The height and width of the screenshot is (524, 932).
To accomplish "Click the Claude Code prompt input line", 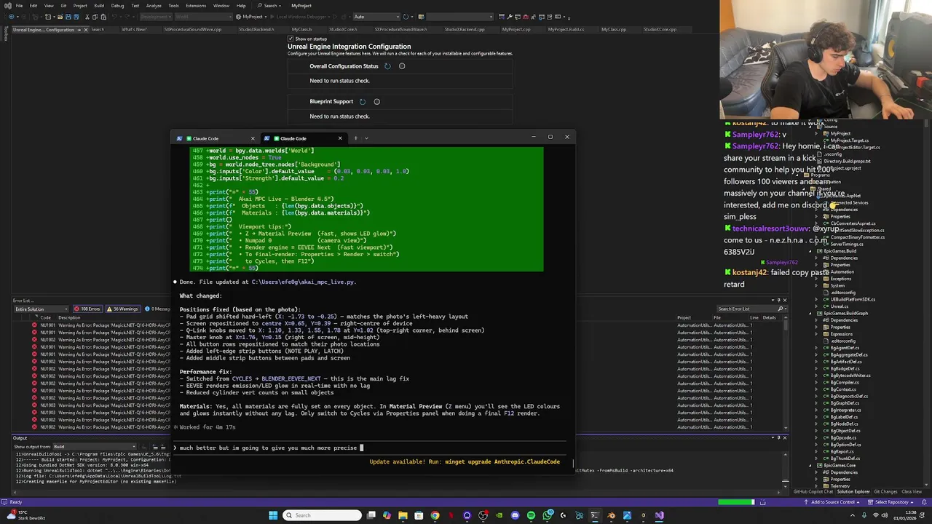I will (371, 448).
